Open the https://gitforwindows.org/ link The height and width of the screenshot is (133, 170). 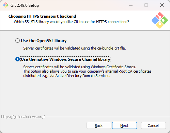tap(23, 117)
